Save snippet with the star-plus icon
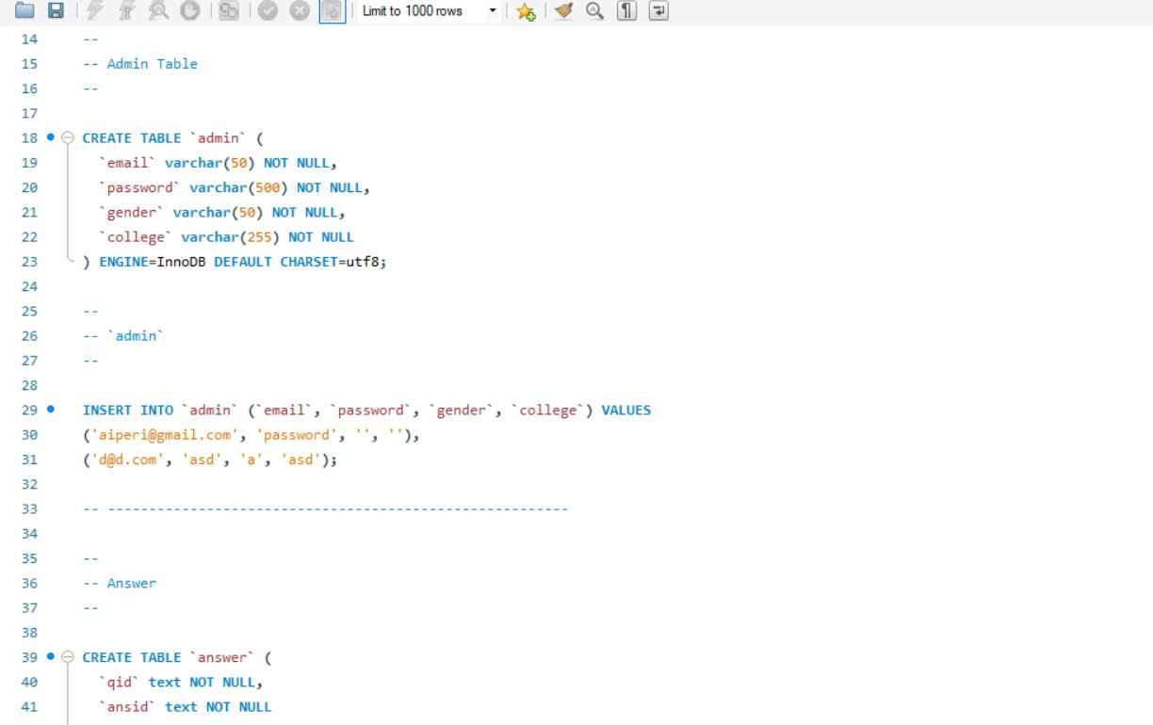 tap(527, 11)
